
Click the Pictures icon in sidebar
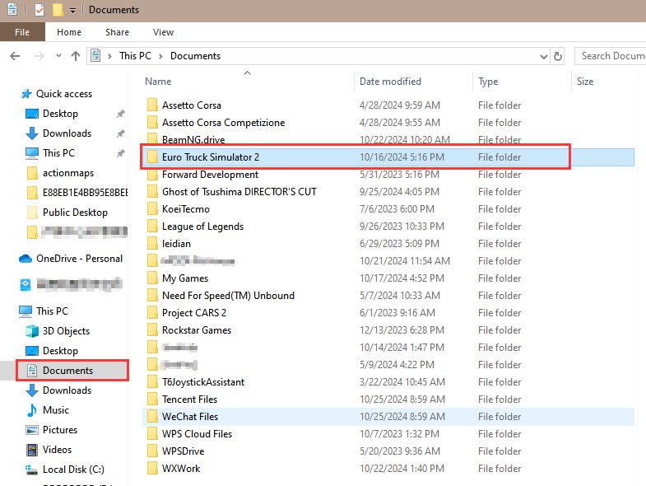32,430
